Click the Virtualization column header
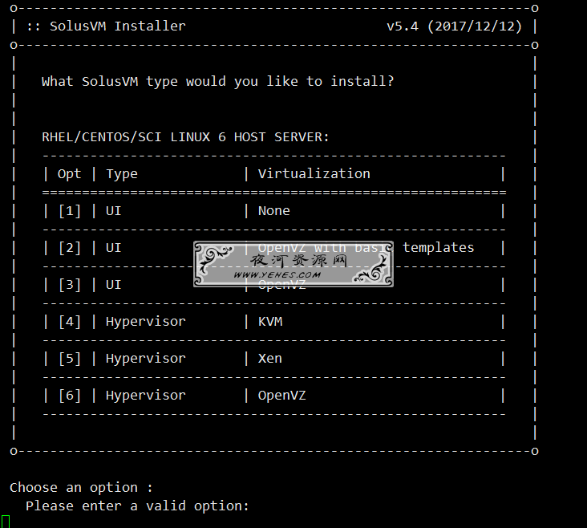Screen dimensions: 587x528 point(314,174)
